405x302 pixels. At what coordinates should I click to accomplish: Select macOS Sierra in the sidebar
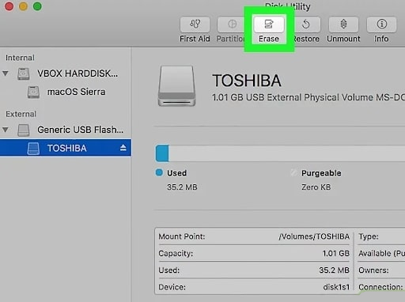76,92
